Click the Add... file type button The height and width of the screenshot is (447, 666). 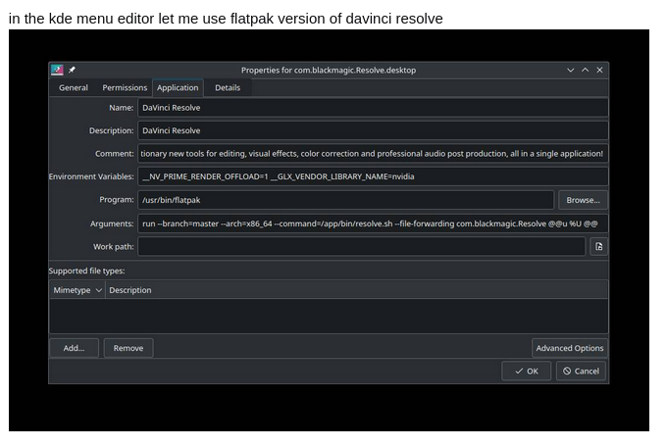[75, 348]
